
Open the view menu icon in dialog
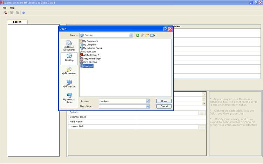point(153,35)
